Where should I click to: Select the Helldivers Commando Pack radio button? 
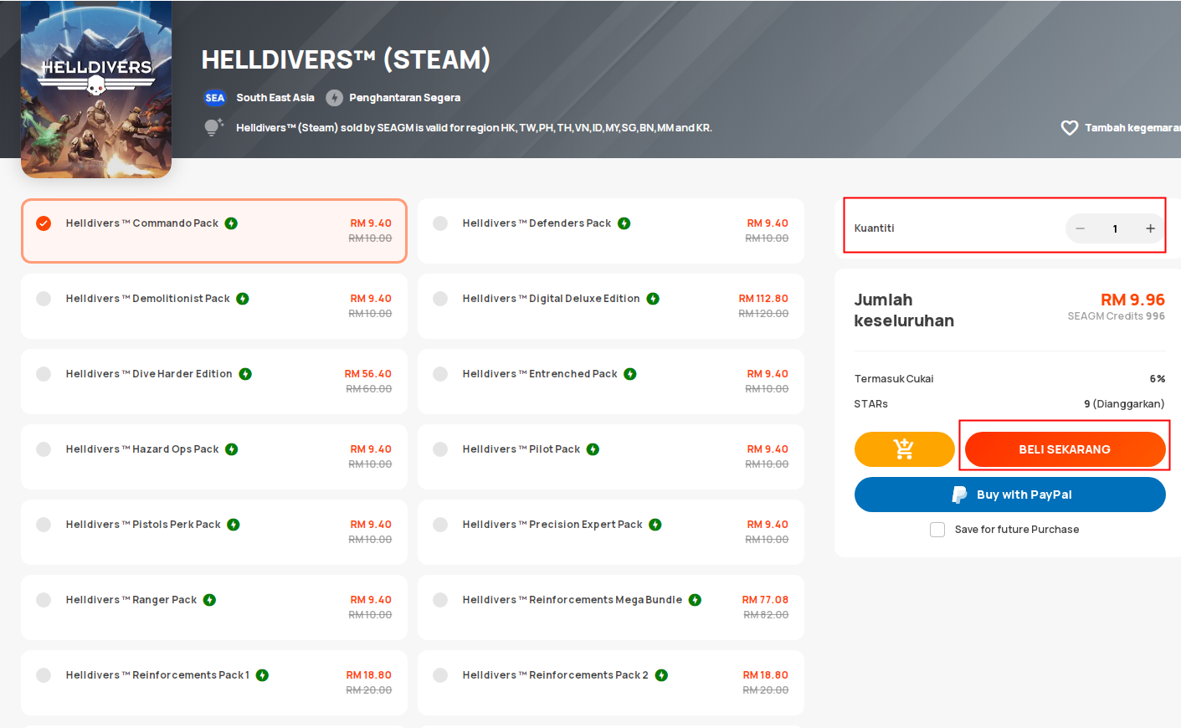pos(44,223)
